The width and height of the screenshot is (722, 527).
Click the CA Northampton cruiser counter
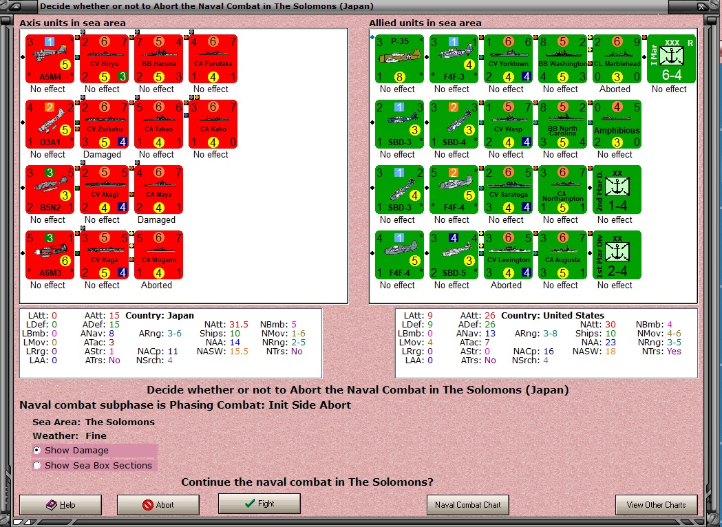pyautogui.click(x=563, y=190)
